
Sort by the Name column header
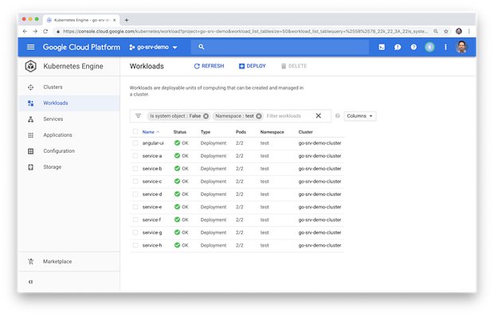tap(151, 132)
